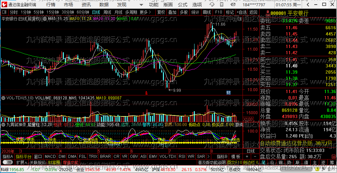This screenshot has width=337, height=173.
Task: Switch to the 分时 intraday view
Action: 14,12
